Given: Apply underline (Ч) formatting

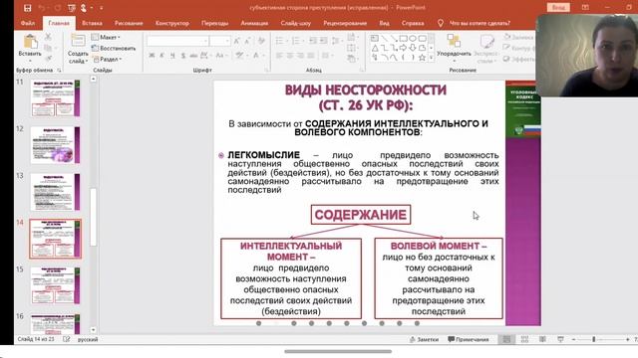Looking at the screenshot, I should 172,56.
